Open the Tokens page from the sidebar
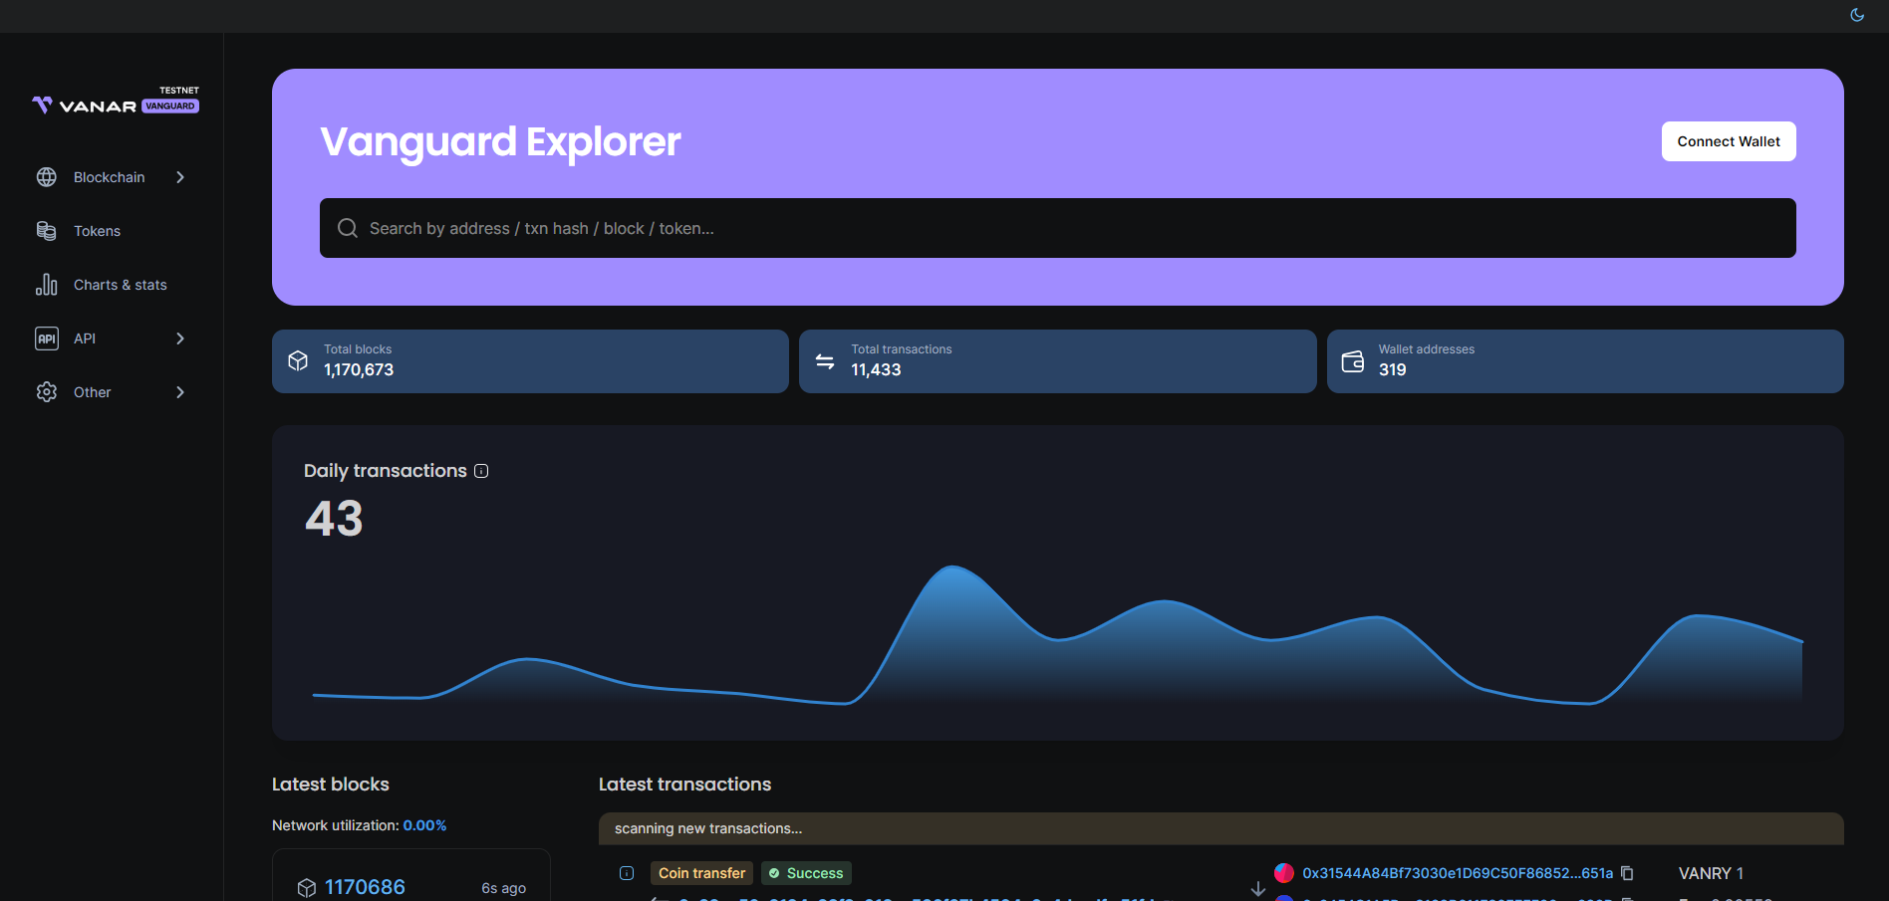1889x901 pixels. pyautogui.click(x=97, y=231)
